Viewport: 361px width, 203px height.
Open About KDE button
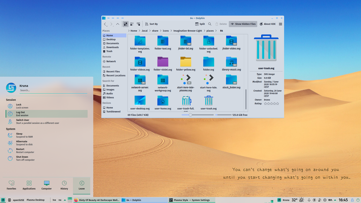click(x=268, y=24)
